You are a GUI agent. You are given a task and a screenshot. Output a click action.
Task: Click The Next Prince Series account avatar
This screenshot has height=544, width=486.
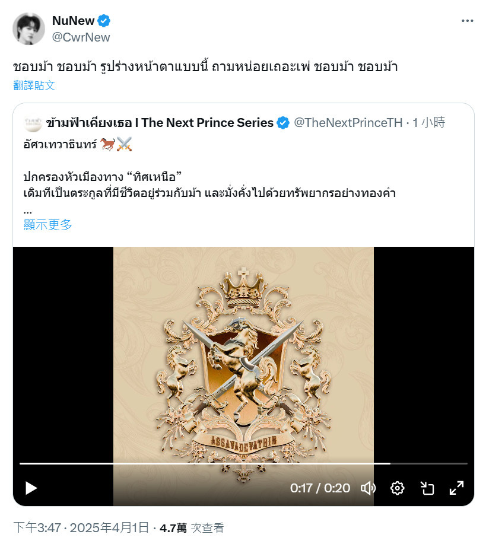coord(33,123)
